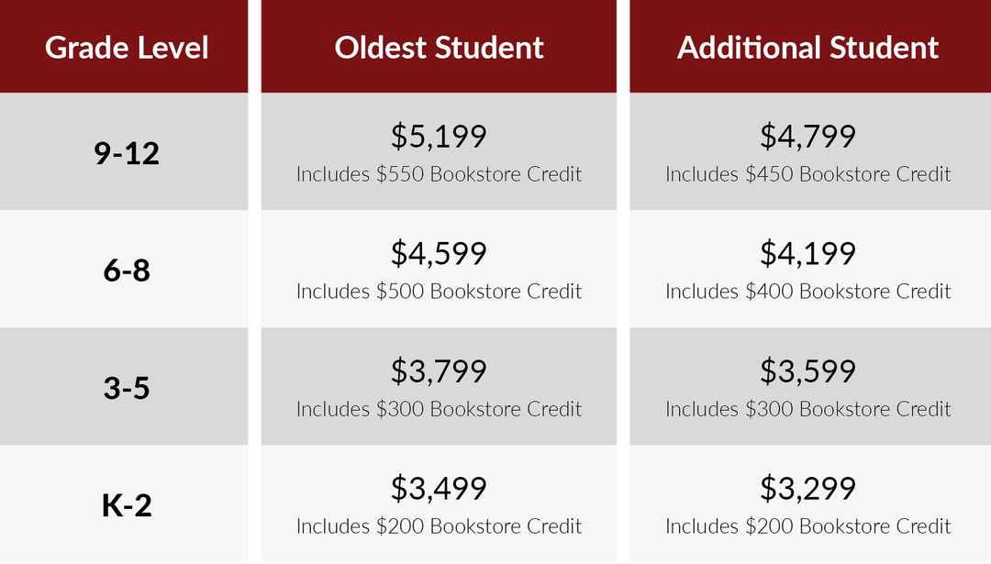Click the $3,299 additional student price
Viewport: 991px width, 564px height.
pos(807,488)
